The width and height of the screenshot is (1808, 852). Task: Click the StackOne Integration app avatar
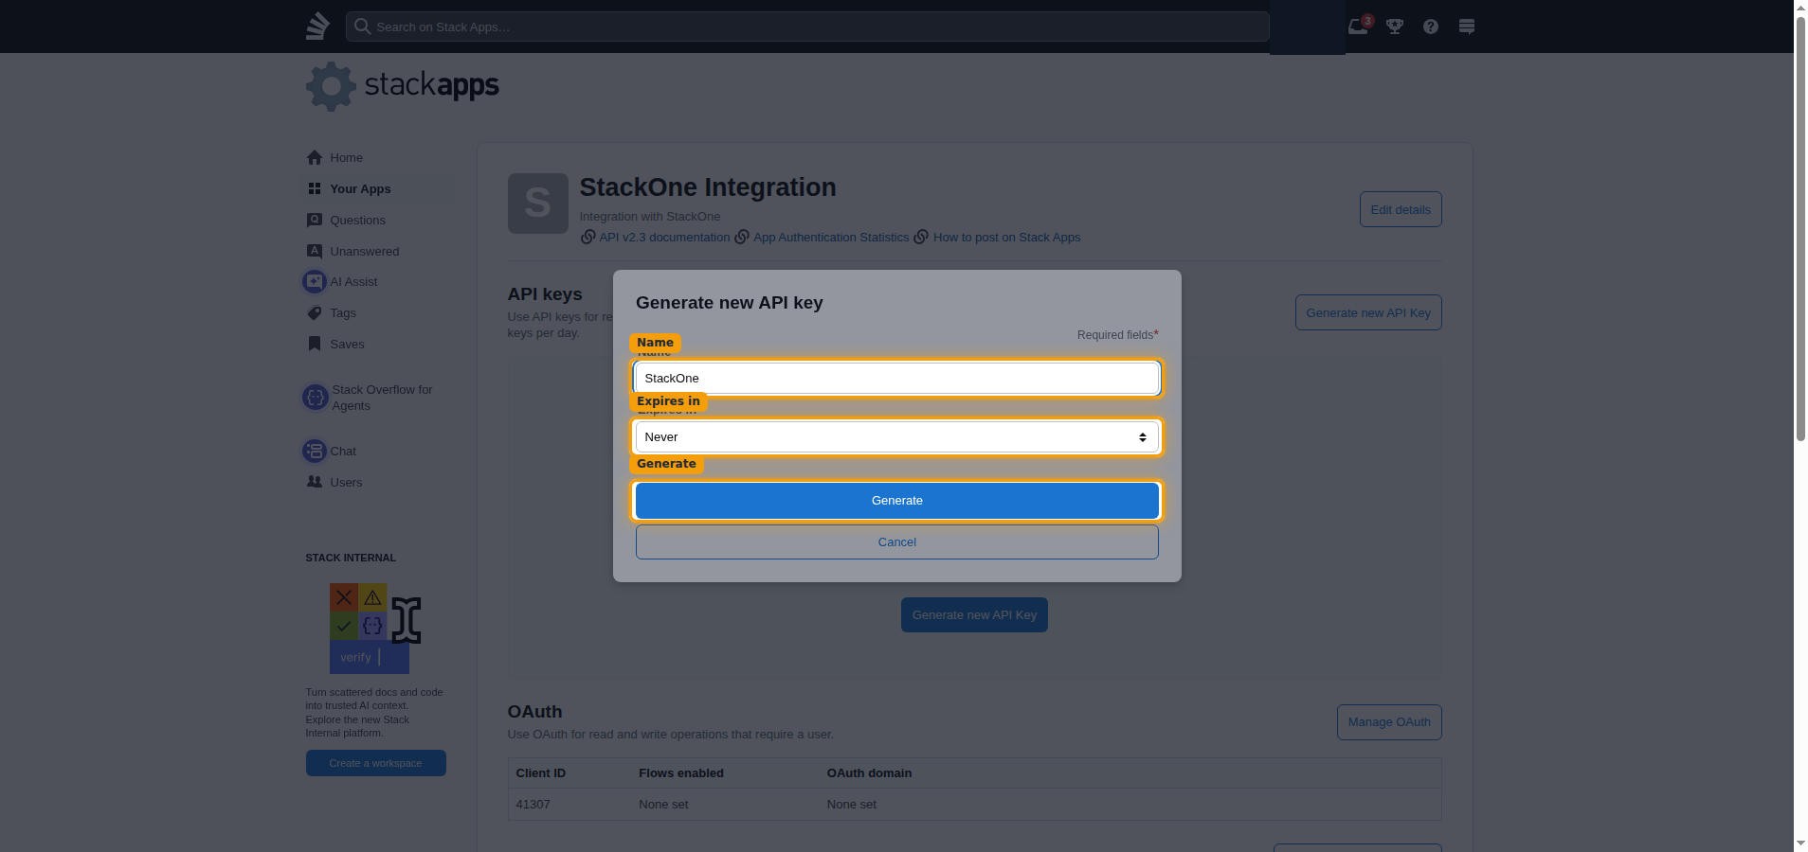[538, 204]
